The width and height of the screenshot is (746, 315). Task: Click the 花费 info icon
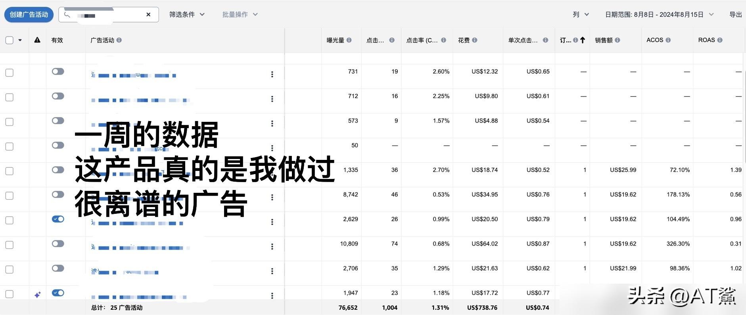click(475, 40)
